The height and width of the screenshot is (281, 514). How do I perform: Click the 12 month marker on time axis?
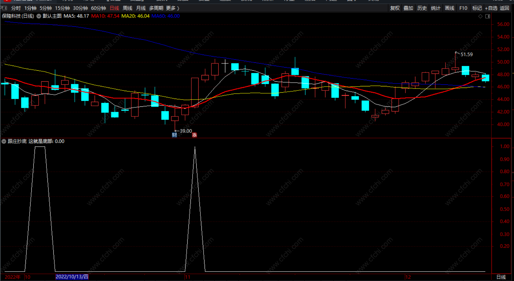click(x=408, y=277)
